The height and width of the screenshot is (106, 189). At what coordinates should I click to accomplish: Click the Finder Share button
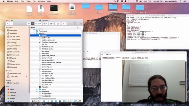[58, 24]
